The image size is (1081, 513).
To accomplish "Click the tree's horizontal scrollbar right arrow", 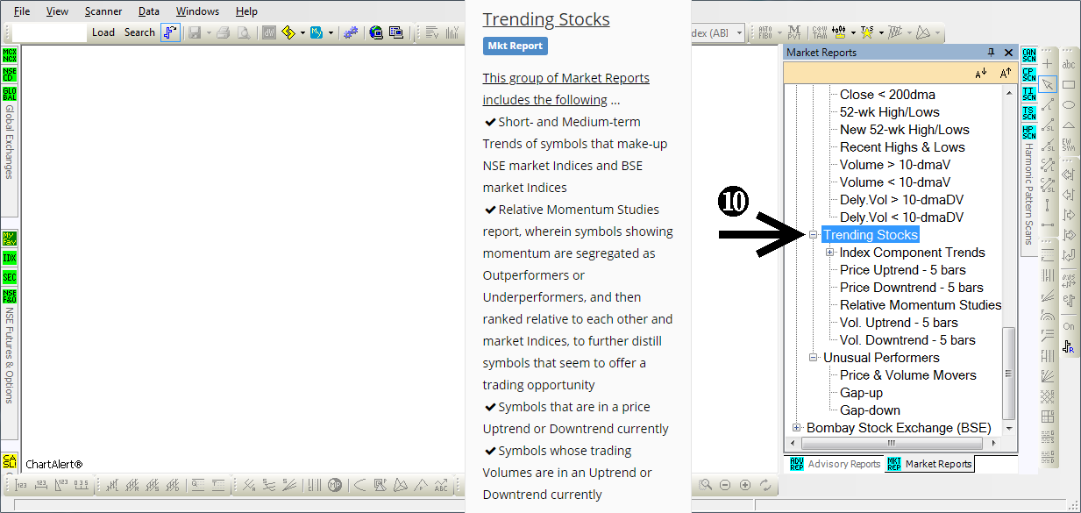I will click(995, 443).
